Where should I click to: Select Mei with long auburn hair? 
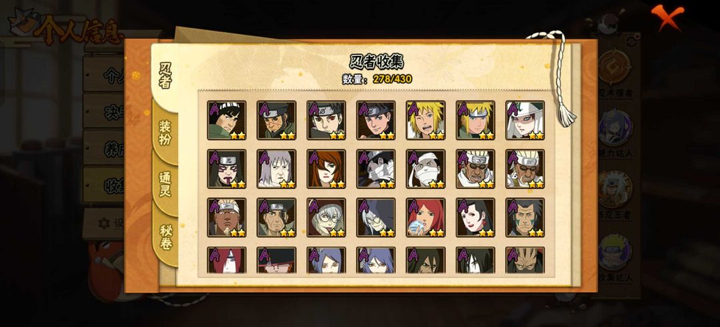point(326,168)
